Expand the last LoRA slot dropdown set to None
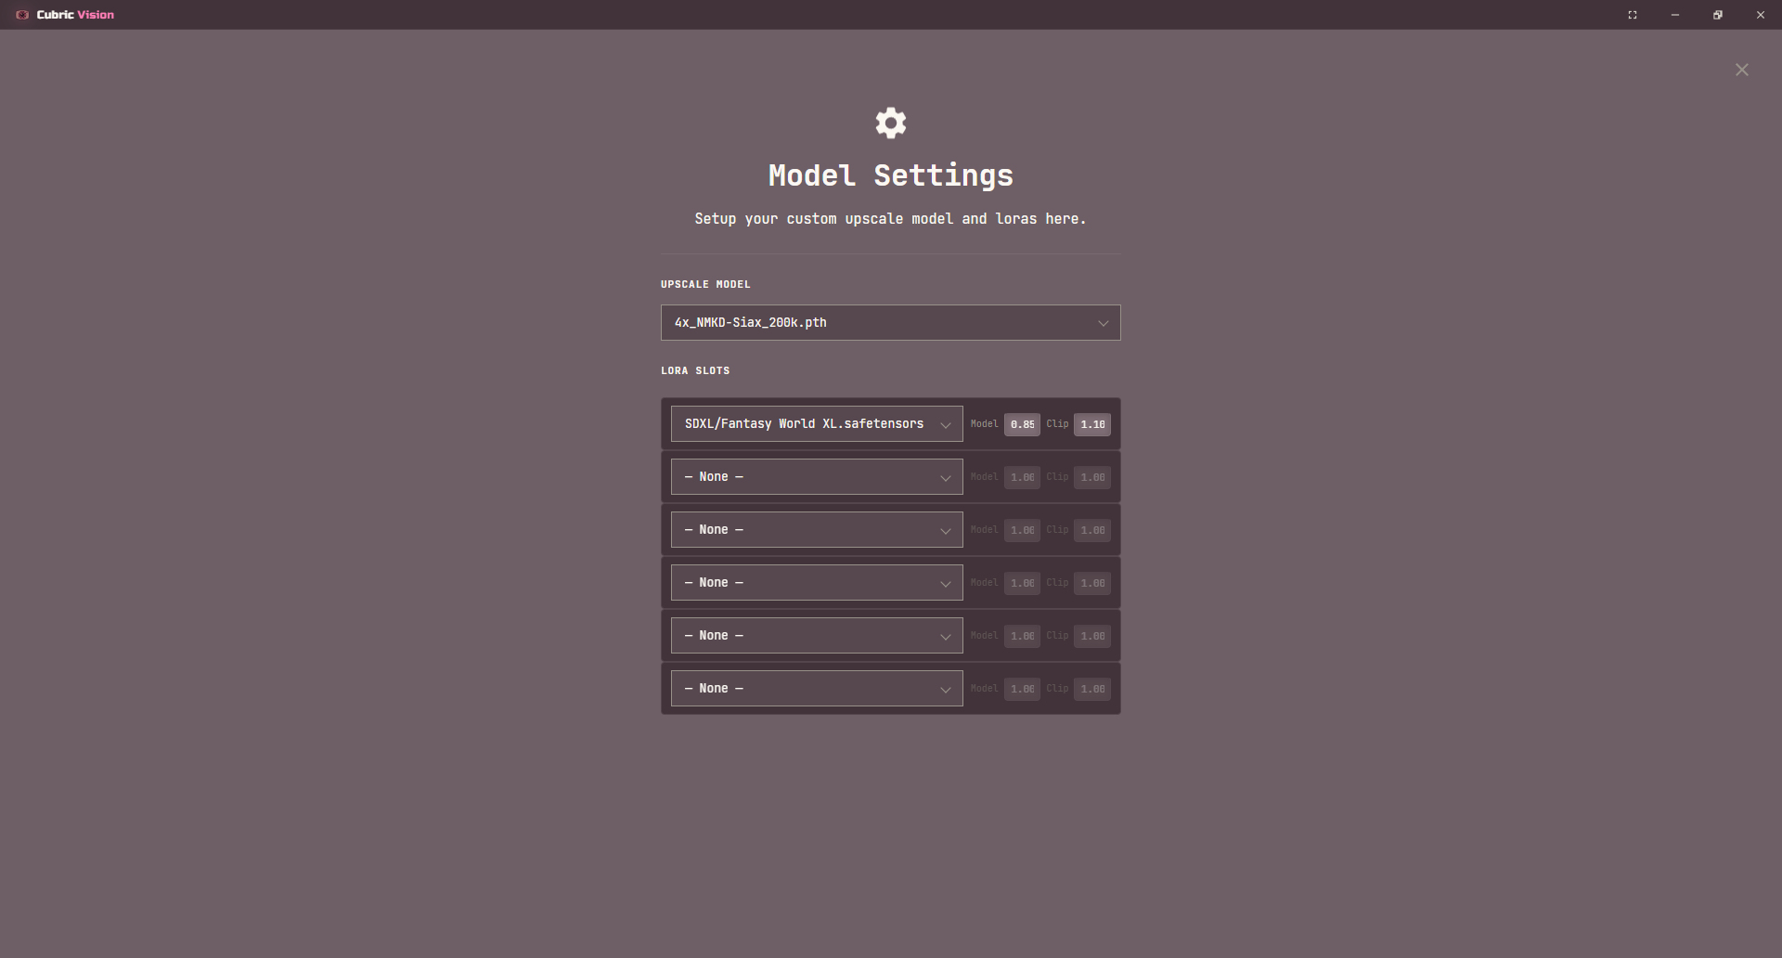Viewport: 1782px width, 958px height. click(x=817, y=689)
